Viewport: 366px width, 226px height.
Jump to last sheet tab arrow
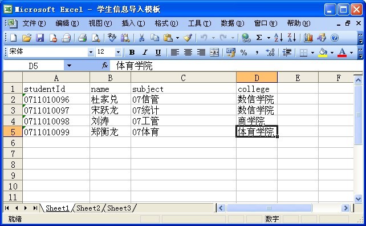coord(35,208)
